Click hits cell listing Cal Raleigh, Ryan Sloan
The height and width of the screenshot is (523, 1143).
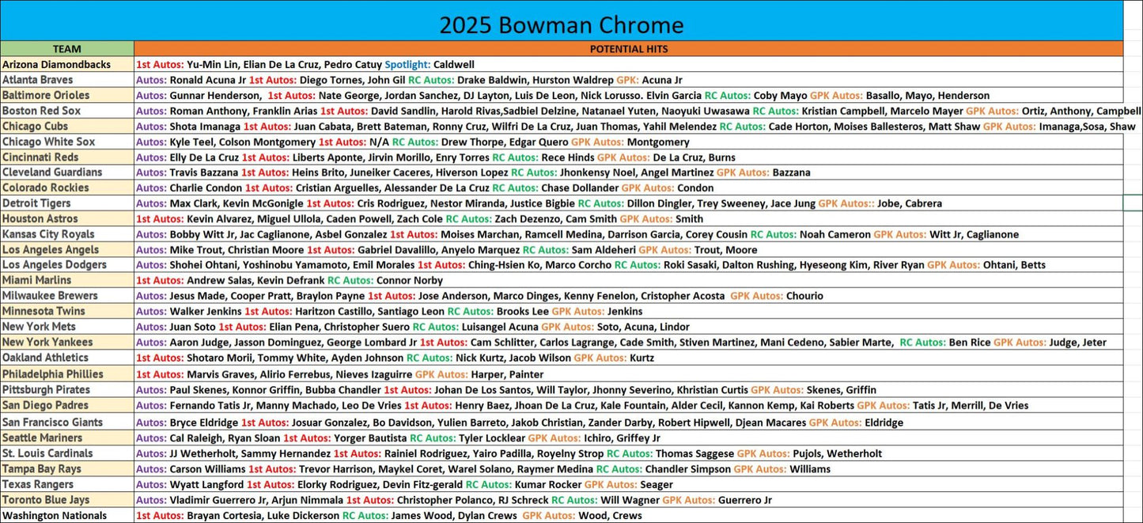[629, 438]
